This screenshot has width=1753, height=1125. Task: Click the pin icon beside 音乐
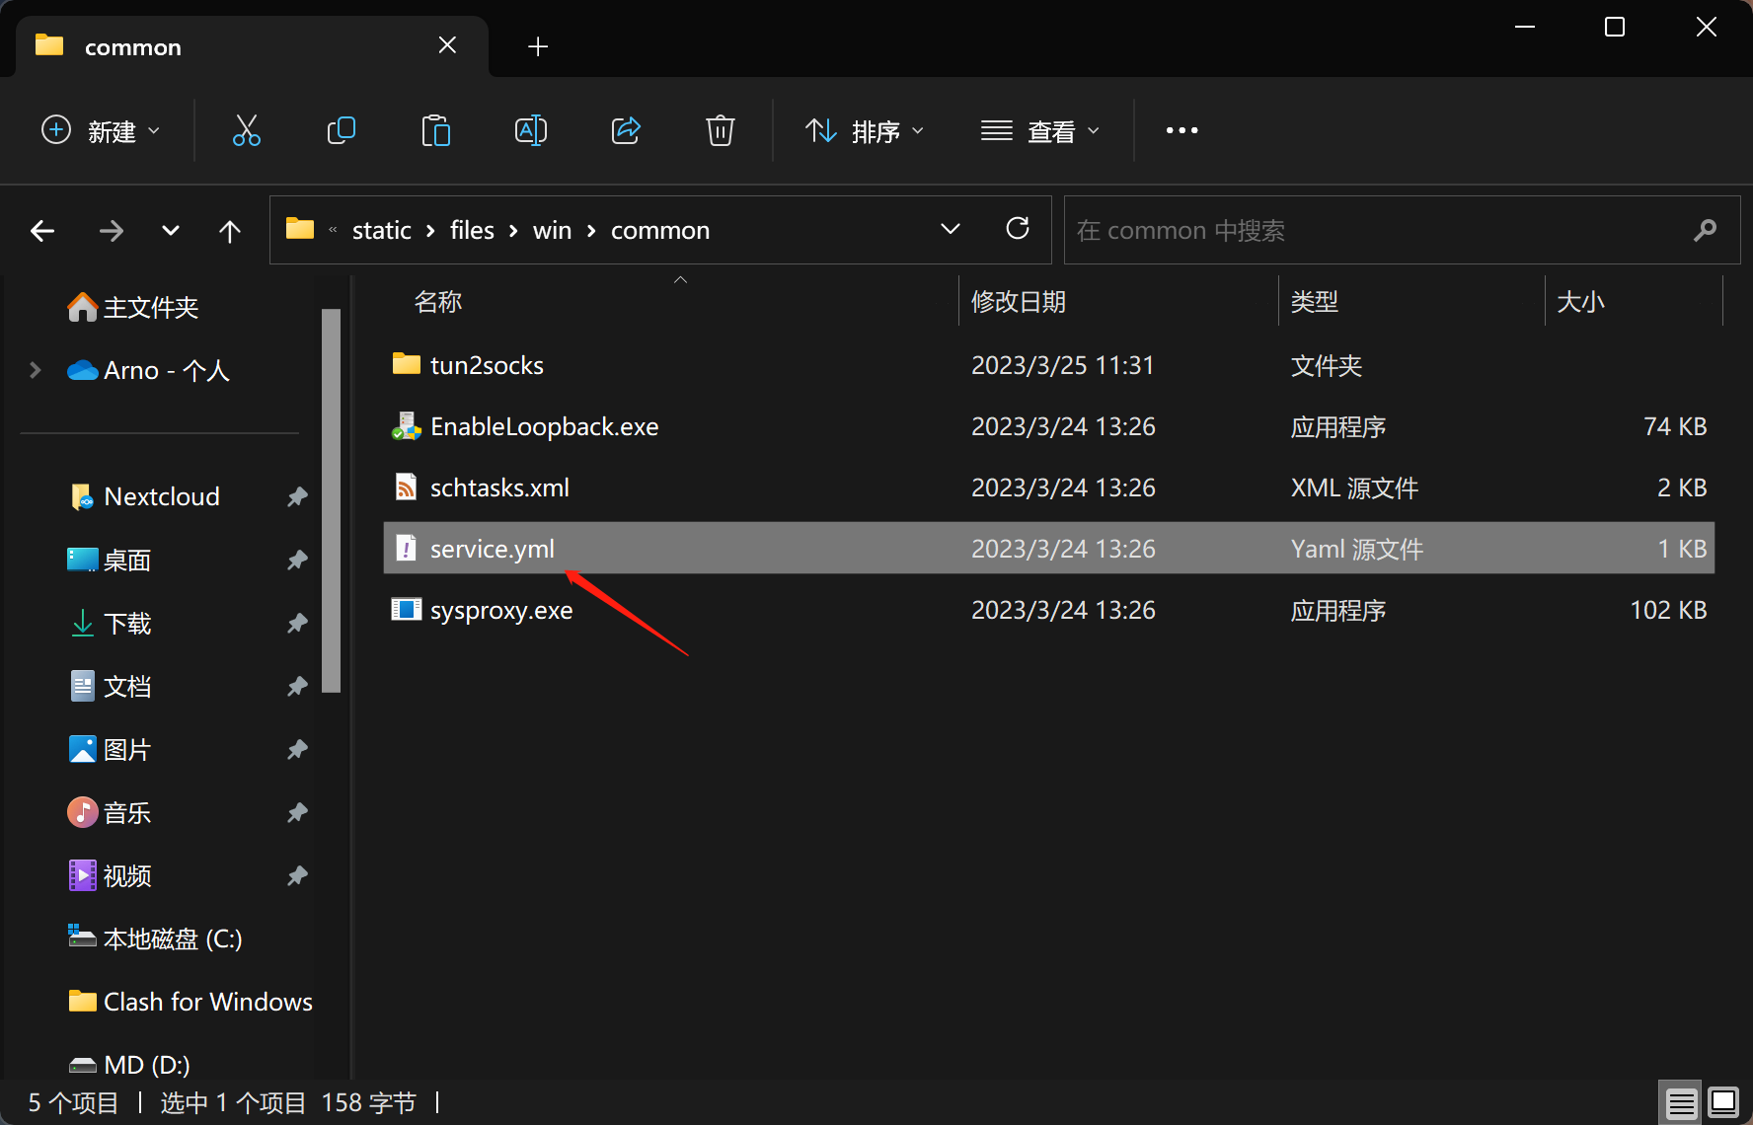point(297,812)
